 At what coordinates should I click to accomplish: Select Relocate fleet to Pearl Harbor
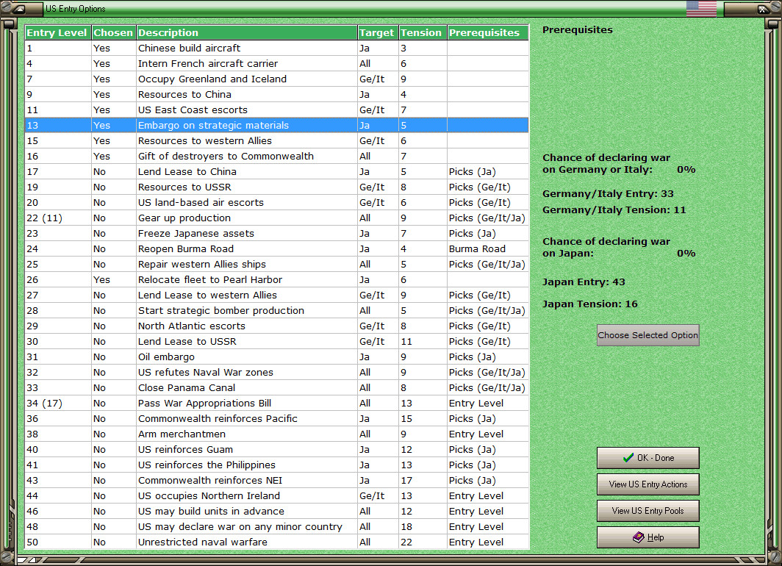coord(277,280)
